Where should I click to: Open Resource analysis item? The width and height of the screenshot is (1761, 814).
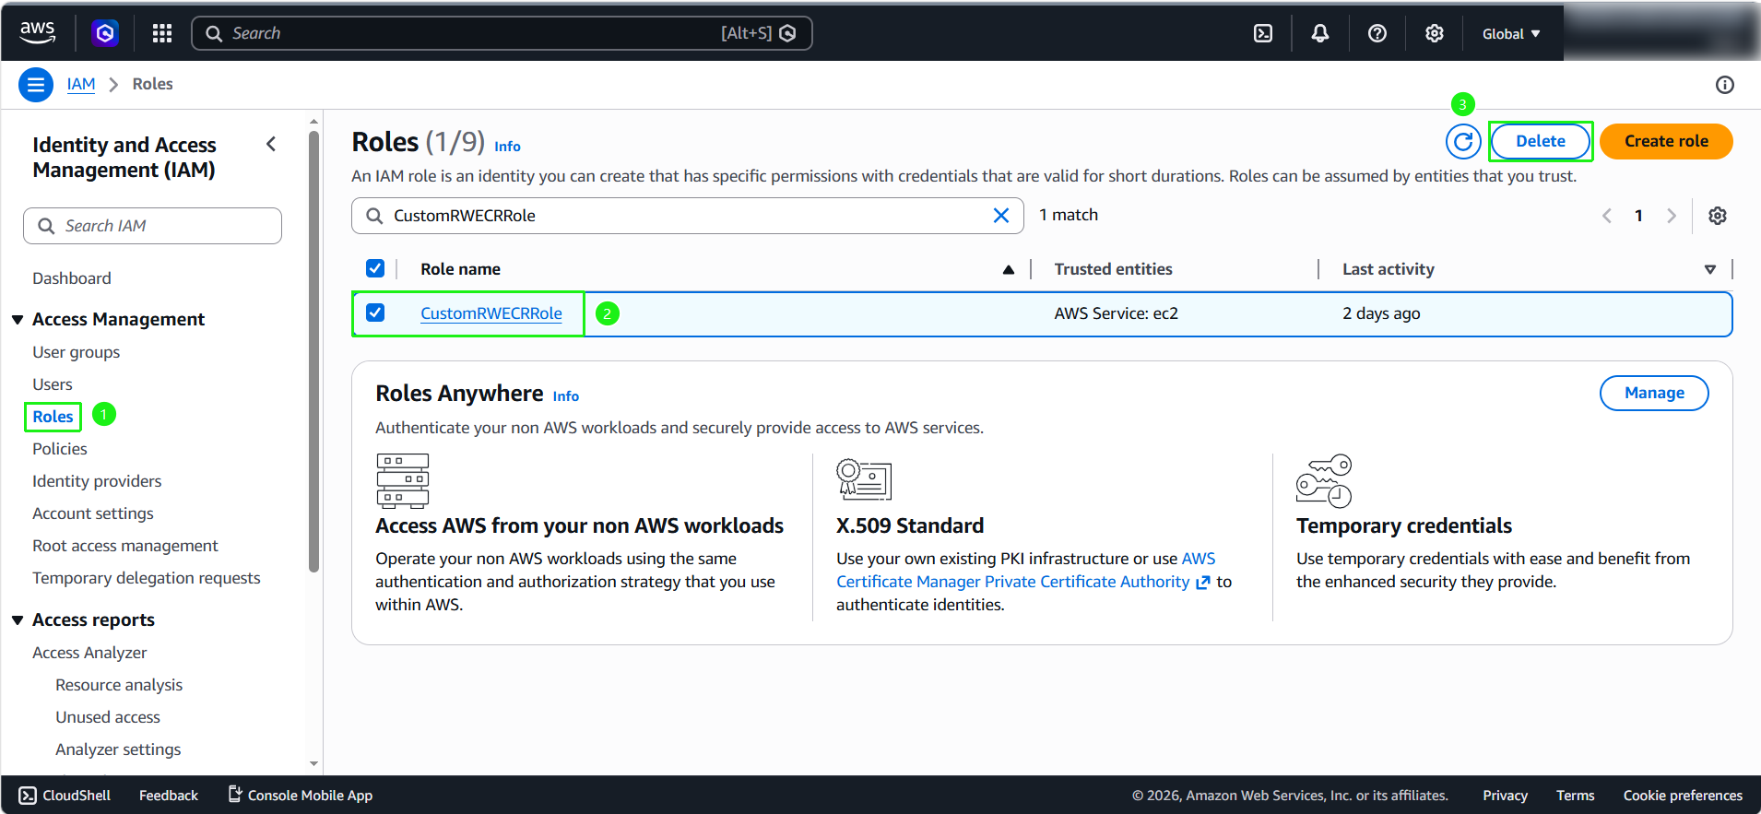pyautogui.click(x=119, y=685)
